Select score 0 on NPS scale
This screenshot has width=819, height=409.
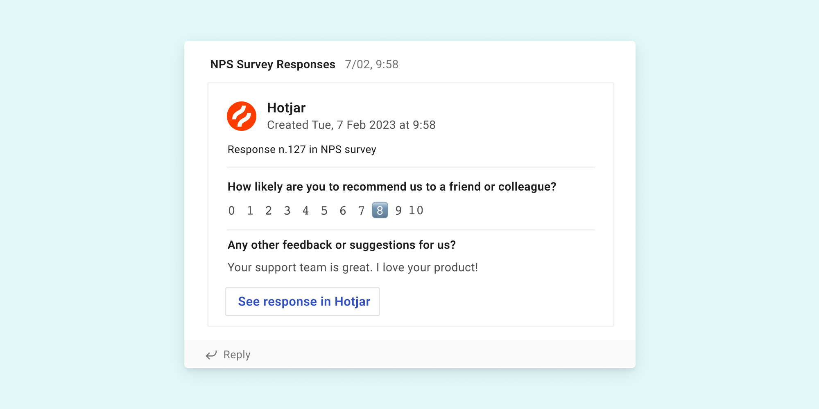(231, 211)
